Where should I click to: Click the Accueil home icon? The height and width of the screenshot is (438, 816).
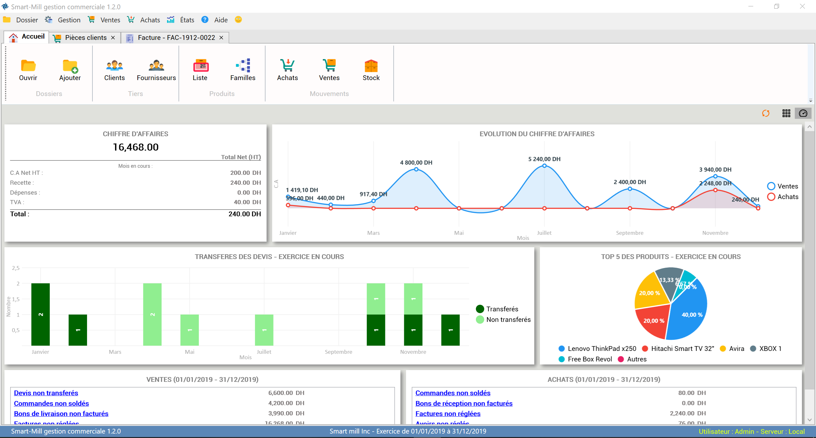click(x=13, y=38)
